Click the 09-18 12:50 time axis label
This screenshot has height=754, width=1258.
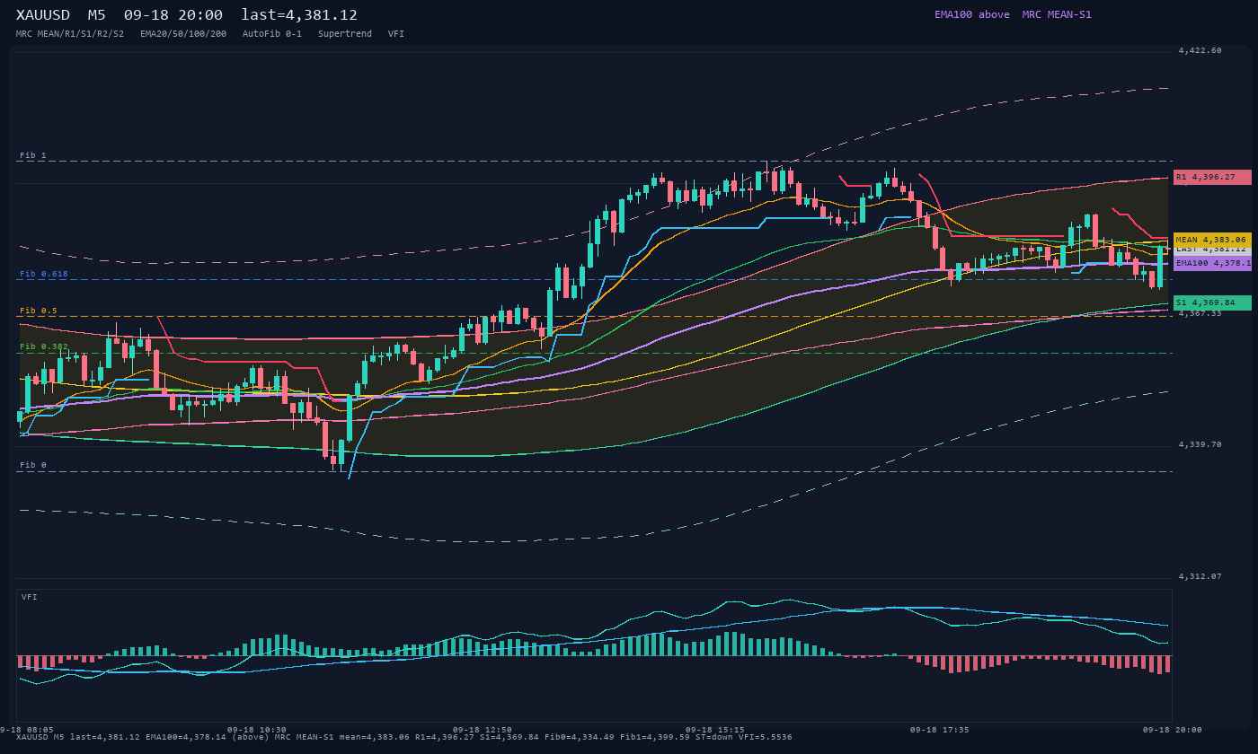[x=483, y=730]
